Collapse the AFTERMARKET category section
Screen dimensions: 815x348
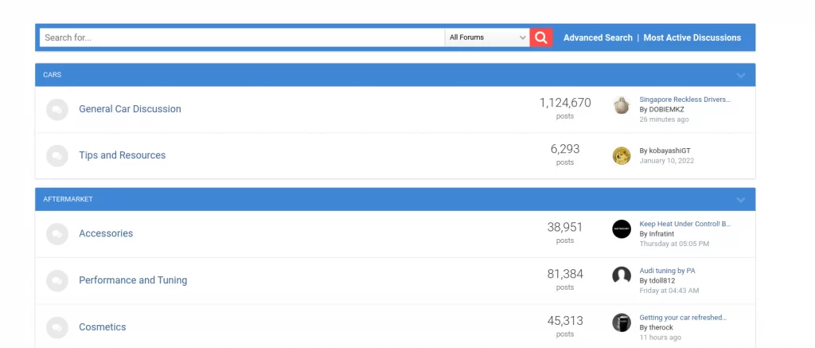(x=741, y=200)
